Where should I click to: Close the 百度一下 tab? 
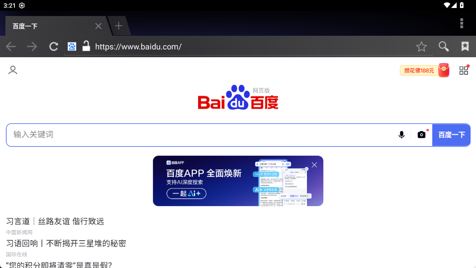click(x=98, y=26)
